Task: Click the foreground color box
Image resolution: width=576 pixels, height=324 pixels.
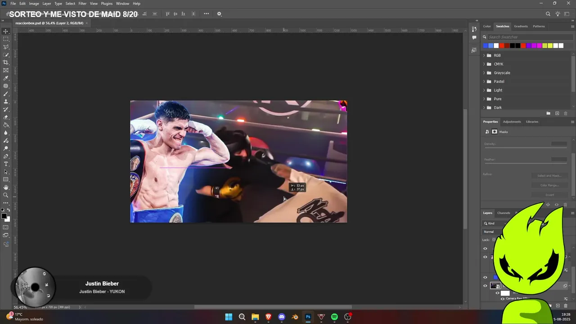Action: tap(4, 216)
